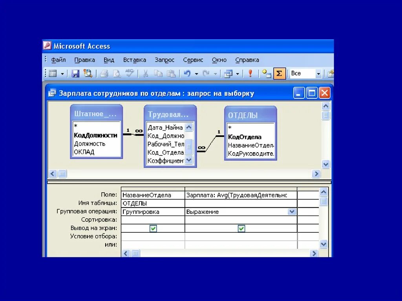The image size is (402, 301).
Task: Select 'Рабочий_Тел' field in Трудовая table
Action: click(x=166, y=144)
